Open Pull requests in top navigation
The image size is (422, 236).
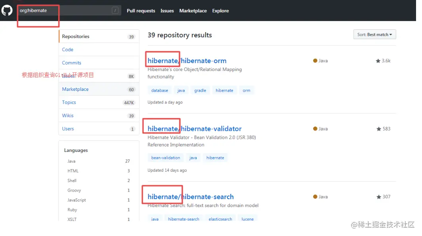141,11
